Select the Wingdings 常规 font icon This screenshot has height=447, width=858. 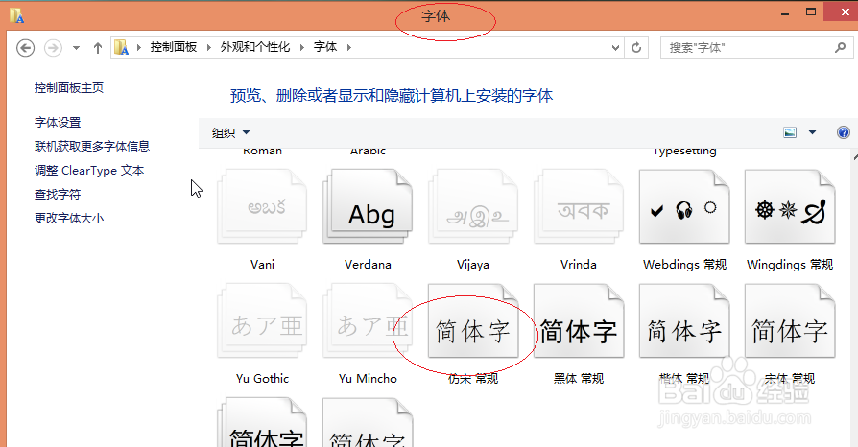click(790, 206)
